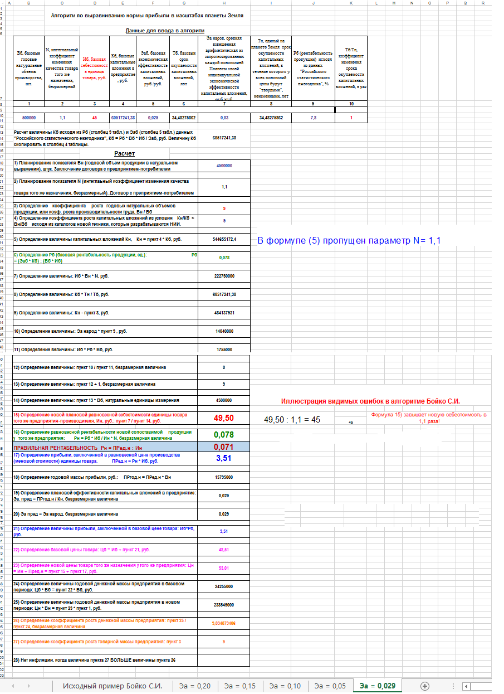Select input cell with value 7,8
Screen dimensions: 504x694
pyautogui.click(x=314, y=118)
